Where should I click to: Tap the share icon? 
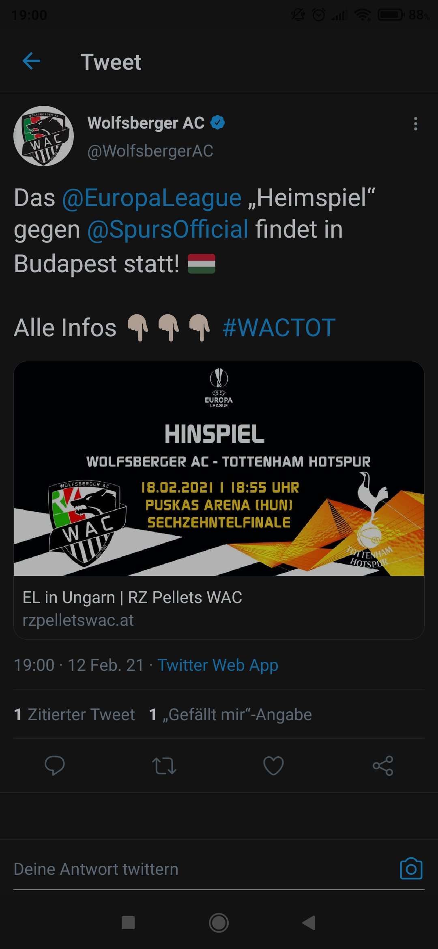point(383,766)
